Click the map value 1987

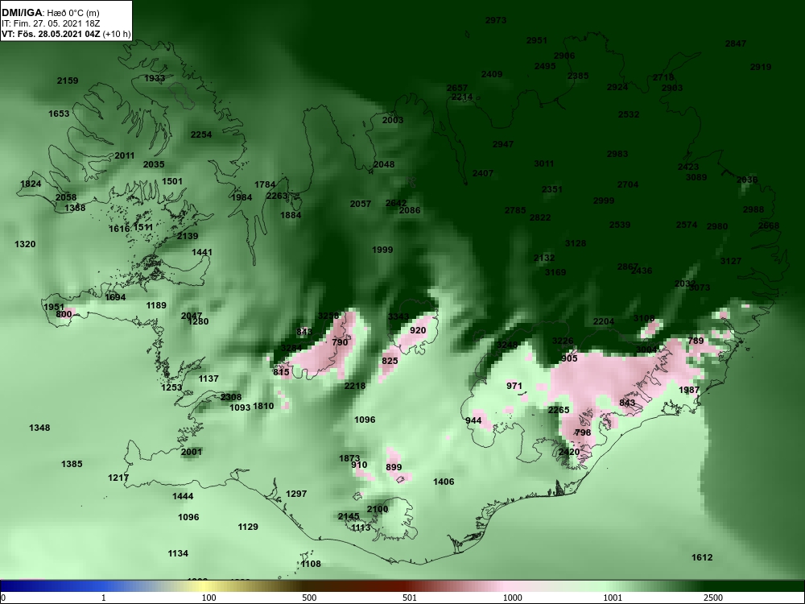tap(689, 390)
